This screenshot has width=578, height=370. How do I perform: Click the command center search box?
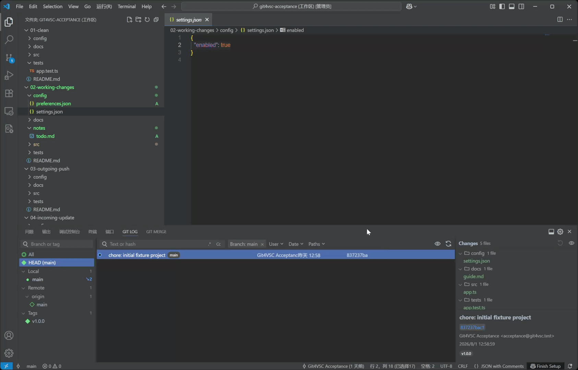click(x=291, y=6)
